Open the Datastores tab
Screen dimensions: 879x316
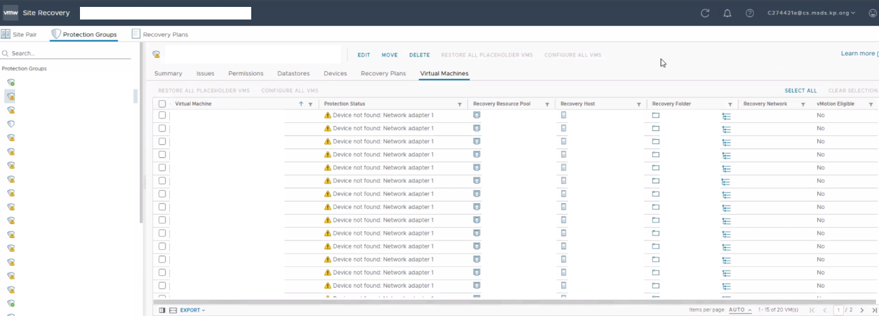[x=293, y=74]
